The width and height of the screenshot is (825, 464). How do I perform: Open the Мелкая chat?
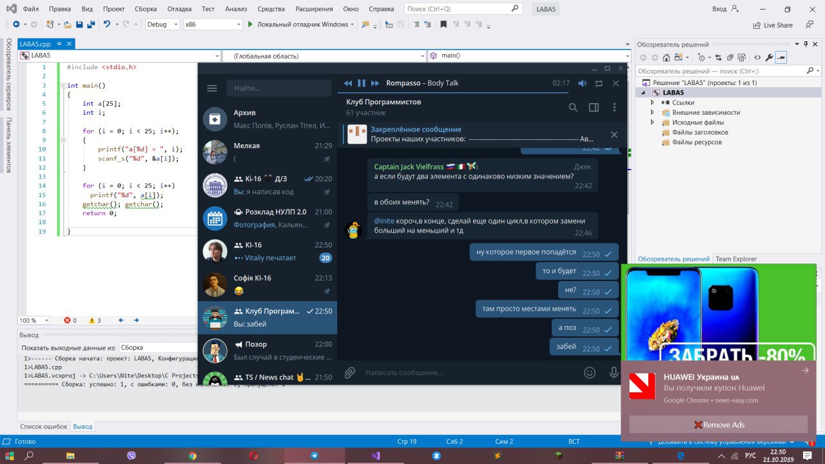tap(267, 152)
